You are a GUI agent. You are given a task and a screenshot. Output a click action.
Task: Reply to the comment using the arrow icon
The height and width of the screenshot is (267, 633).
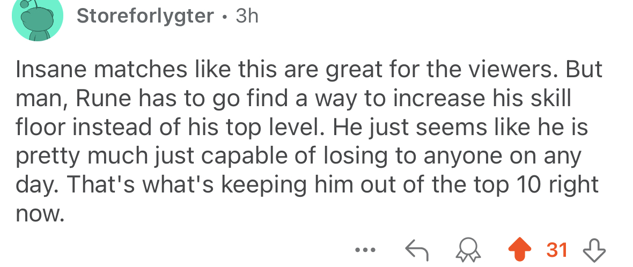click(x=415, y=249)
